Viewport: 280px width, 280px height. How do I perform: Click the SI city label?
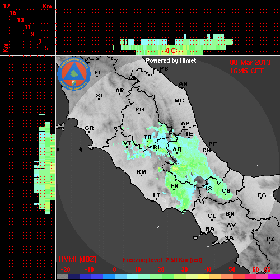99,96
